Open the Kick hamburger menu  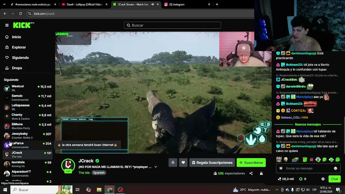(x=7, y=25)
